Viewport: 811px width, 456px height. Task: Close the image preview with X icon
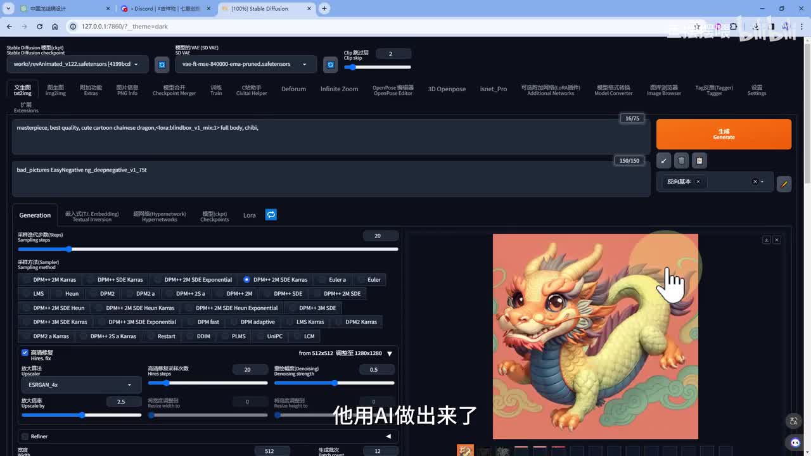coord(777,240)
